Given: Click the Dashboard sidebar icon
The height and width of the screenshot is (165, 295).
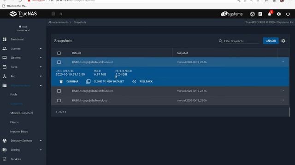Looking at the screenshot, I should (x=5, y=39).
